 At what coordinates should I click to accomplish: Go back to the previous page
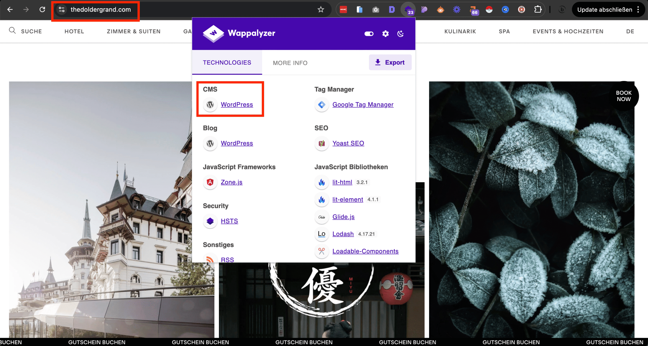pos(10,10)
